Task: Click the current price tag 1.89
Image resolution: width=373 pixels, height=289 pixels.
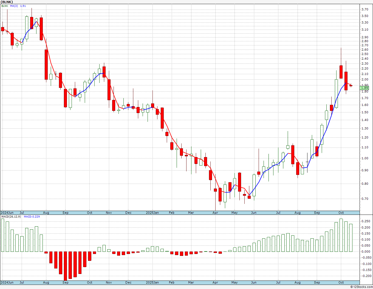Action: click(x=364, y=88)
